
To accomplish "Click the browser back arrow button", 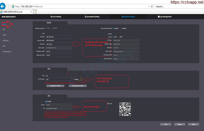I will pyautogui.click(x=3, y=6).
